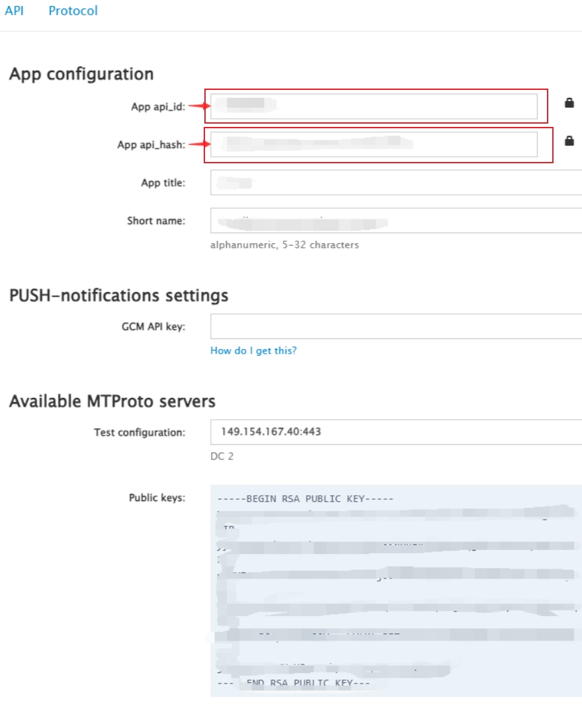The width and height of the screenshot is (582, 708).
Task: Open the API tab
Action: [x=13, y=11]
